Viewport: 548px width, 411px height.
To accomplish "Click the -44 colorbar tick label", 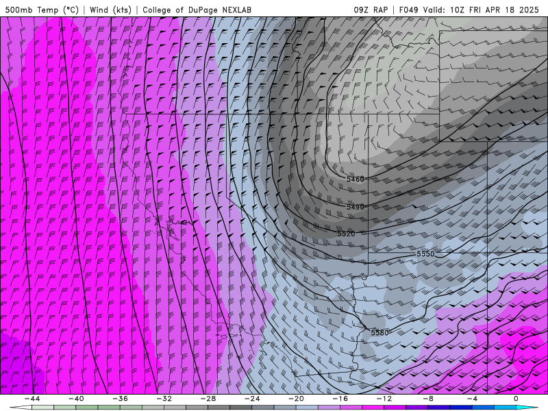I will click(32, 399).
